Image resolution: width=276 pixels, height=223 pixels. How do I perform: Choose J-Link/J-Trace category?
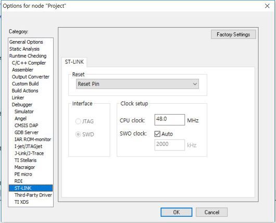(29, 153)
